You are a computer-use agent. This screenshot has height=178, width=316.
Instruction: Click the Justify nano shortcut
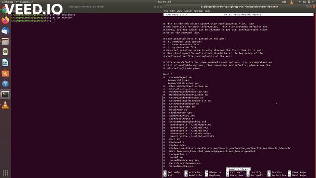point(254,172)
